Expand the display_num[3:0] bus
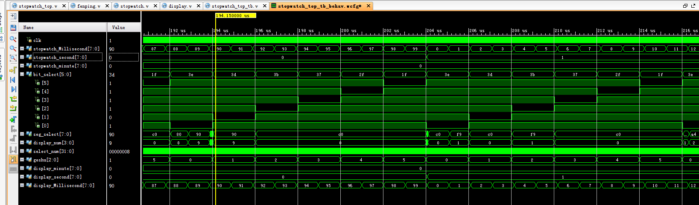 pos(22,143)
